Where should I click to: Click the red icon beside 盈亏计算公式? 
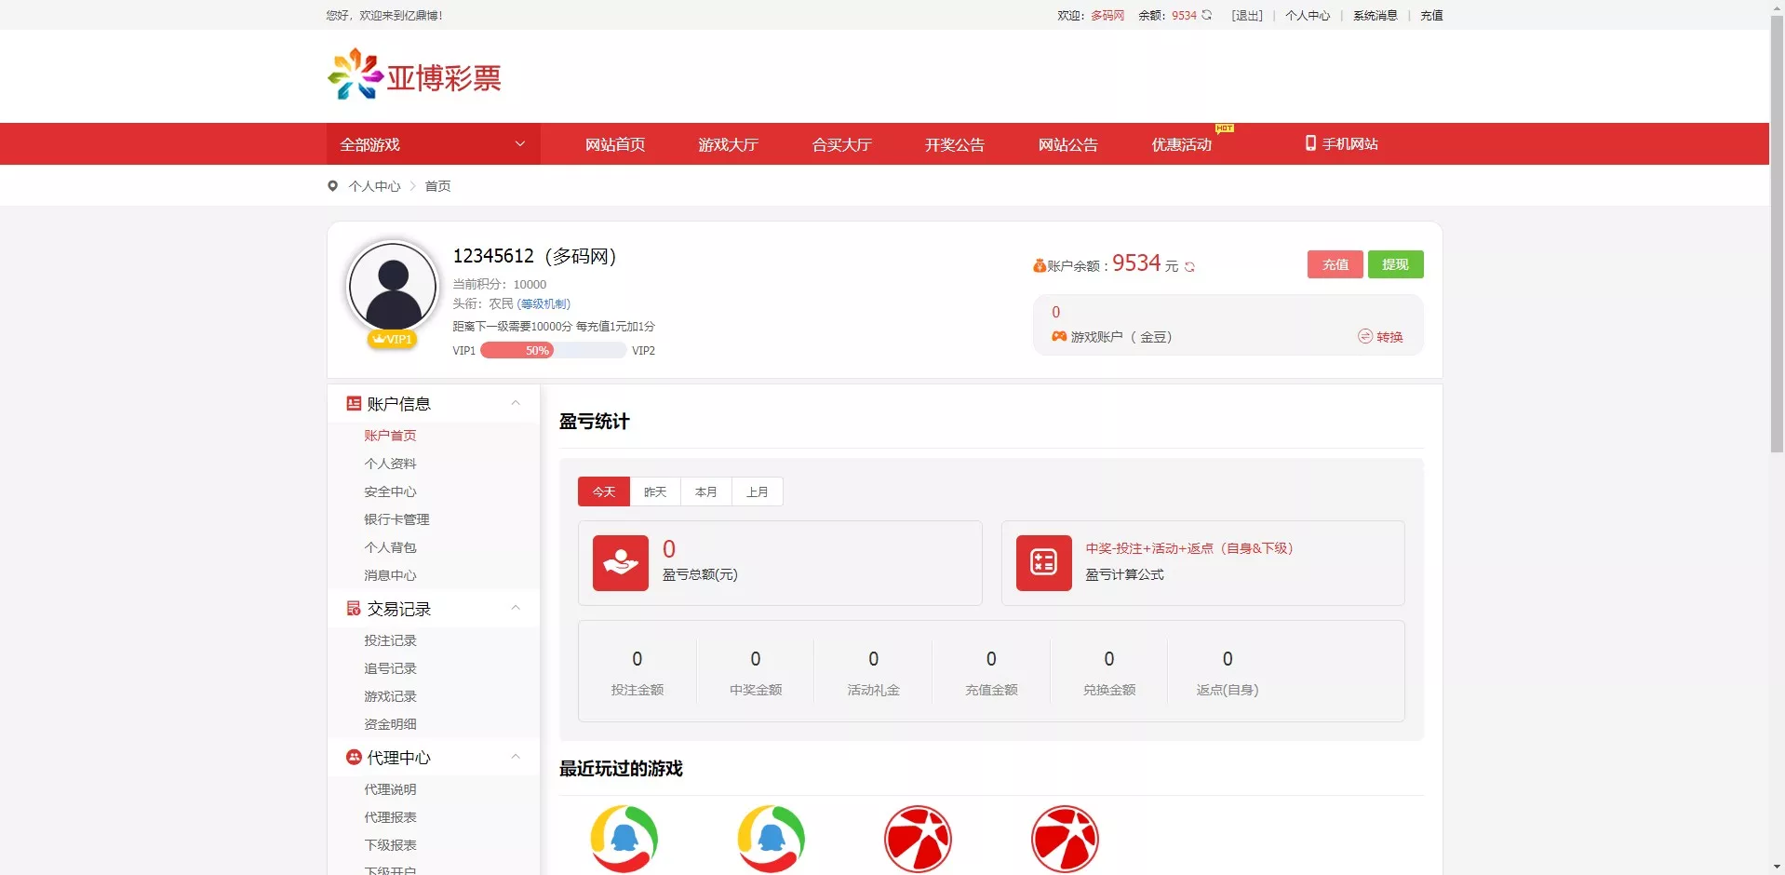tap(1043, 562)
